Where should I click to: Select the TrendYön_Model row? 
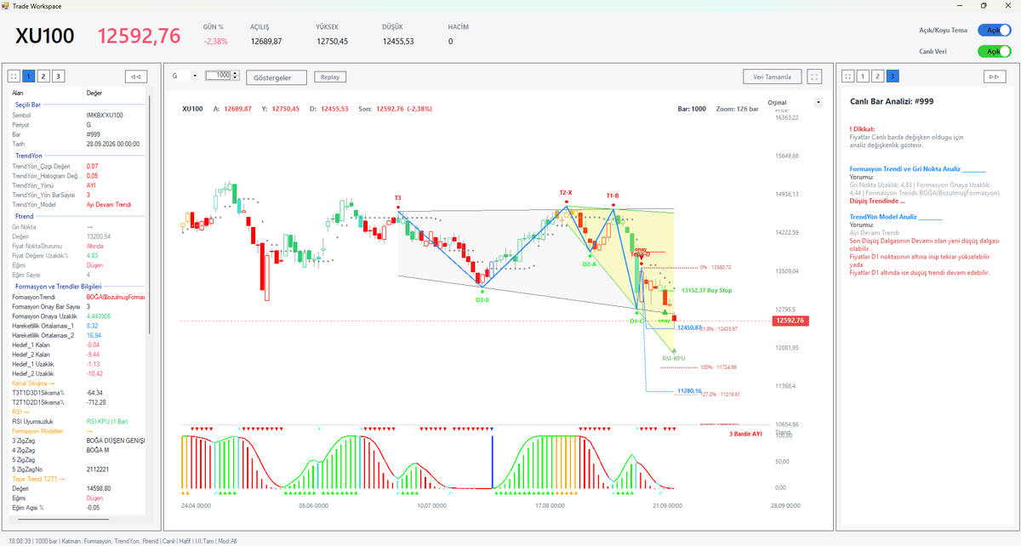coord(78,204)
